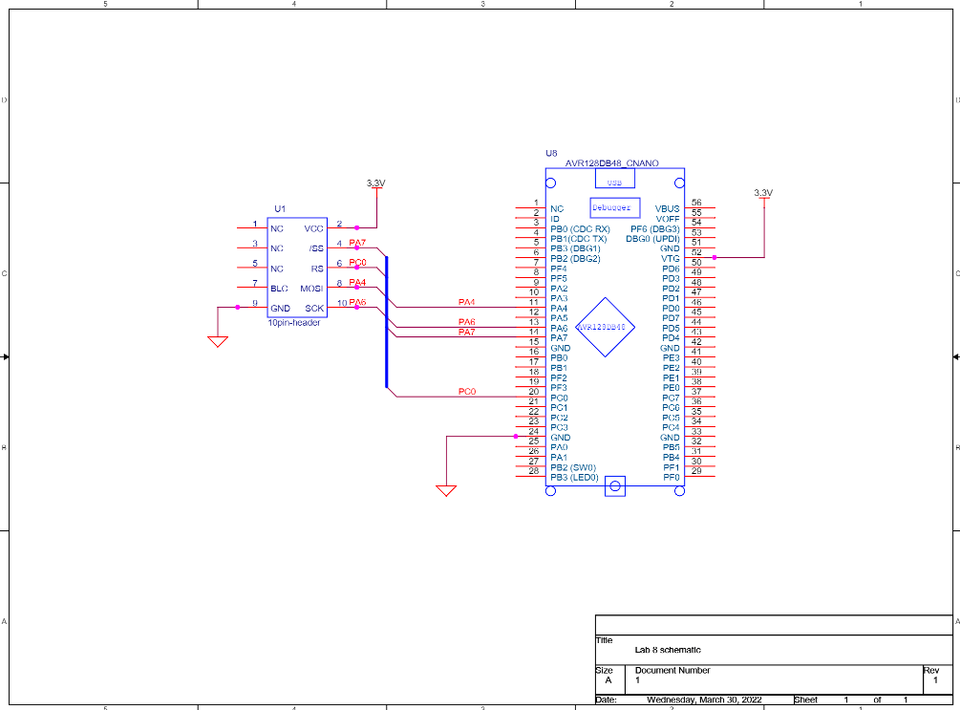Click the USB connector icon on U8

pyautogui.click(x=613, y=179)
